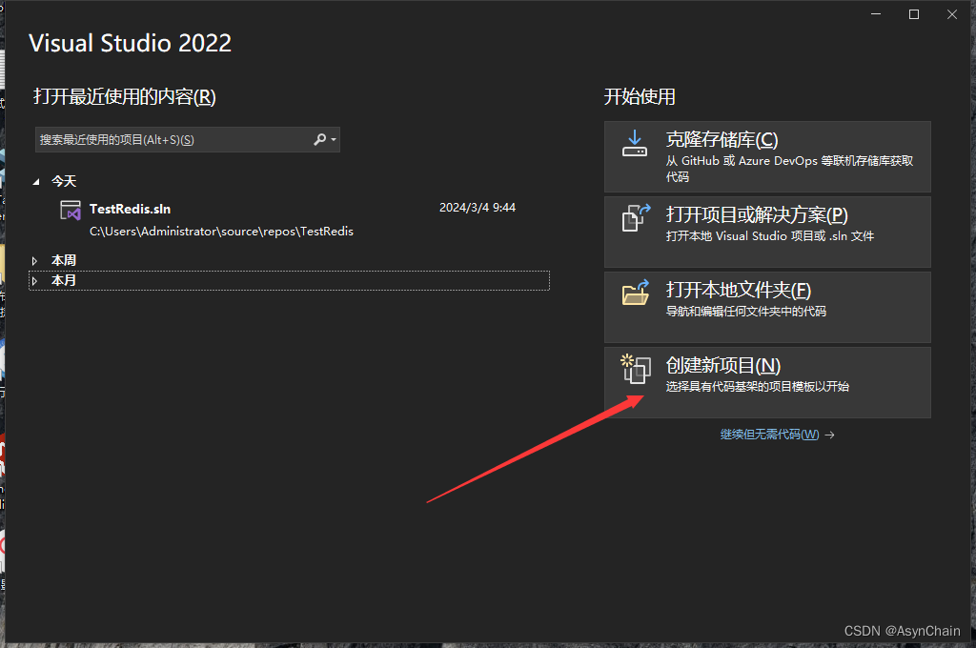This screenshot has width=976, height=648.
Task: Open the search options dropdown arrow
Action: coord(334,139)
